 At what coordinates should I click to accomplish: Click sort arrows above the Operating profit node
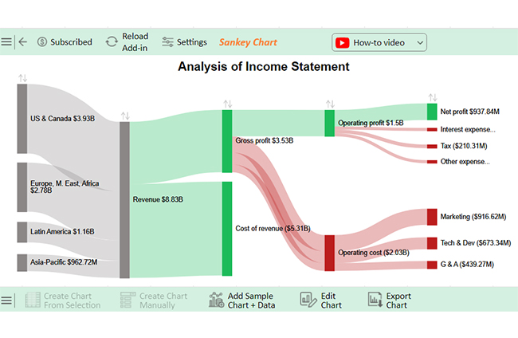click(330, 104)
